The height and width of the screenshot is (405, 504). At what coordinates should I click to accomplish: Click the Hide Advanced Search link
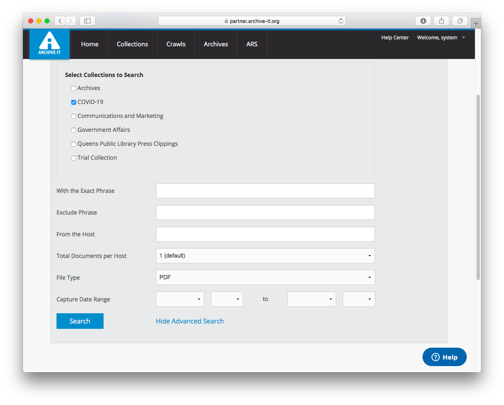coord(190,321)
